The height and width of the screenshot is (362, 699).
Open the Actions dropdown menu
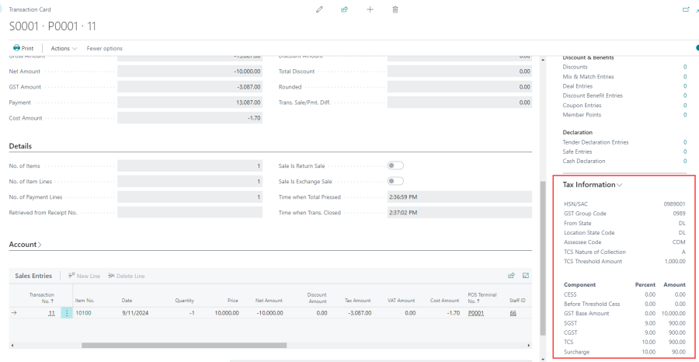coord(64,48)
